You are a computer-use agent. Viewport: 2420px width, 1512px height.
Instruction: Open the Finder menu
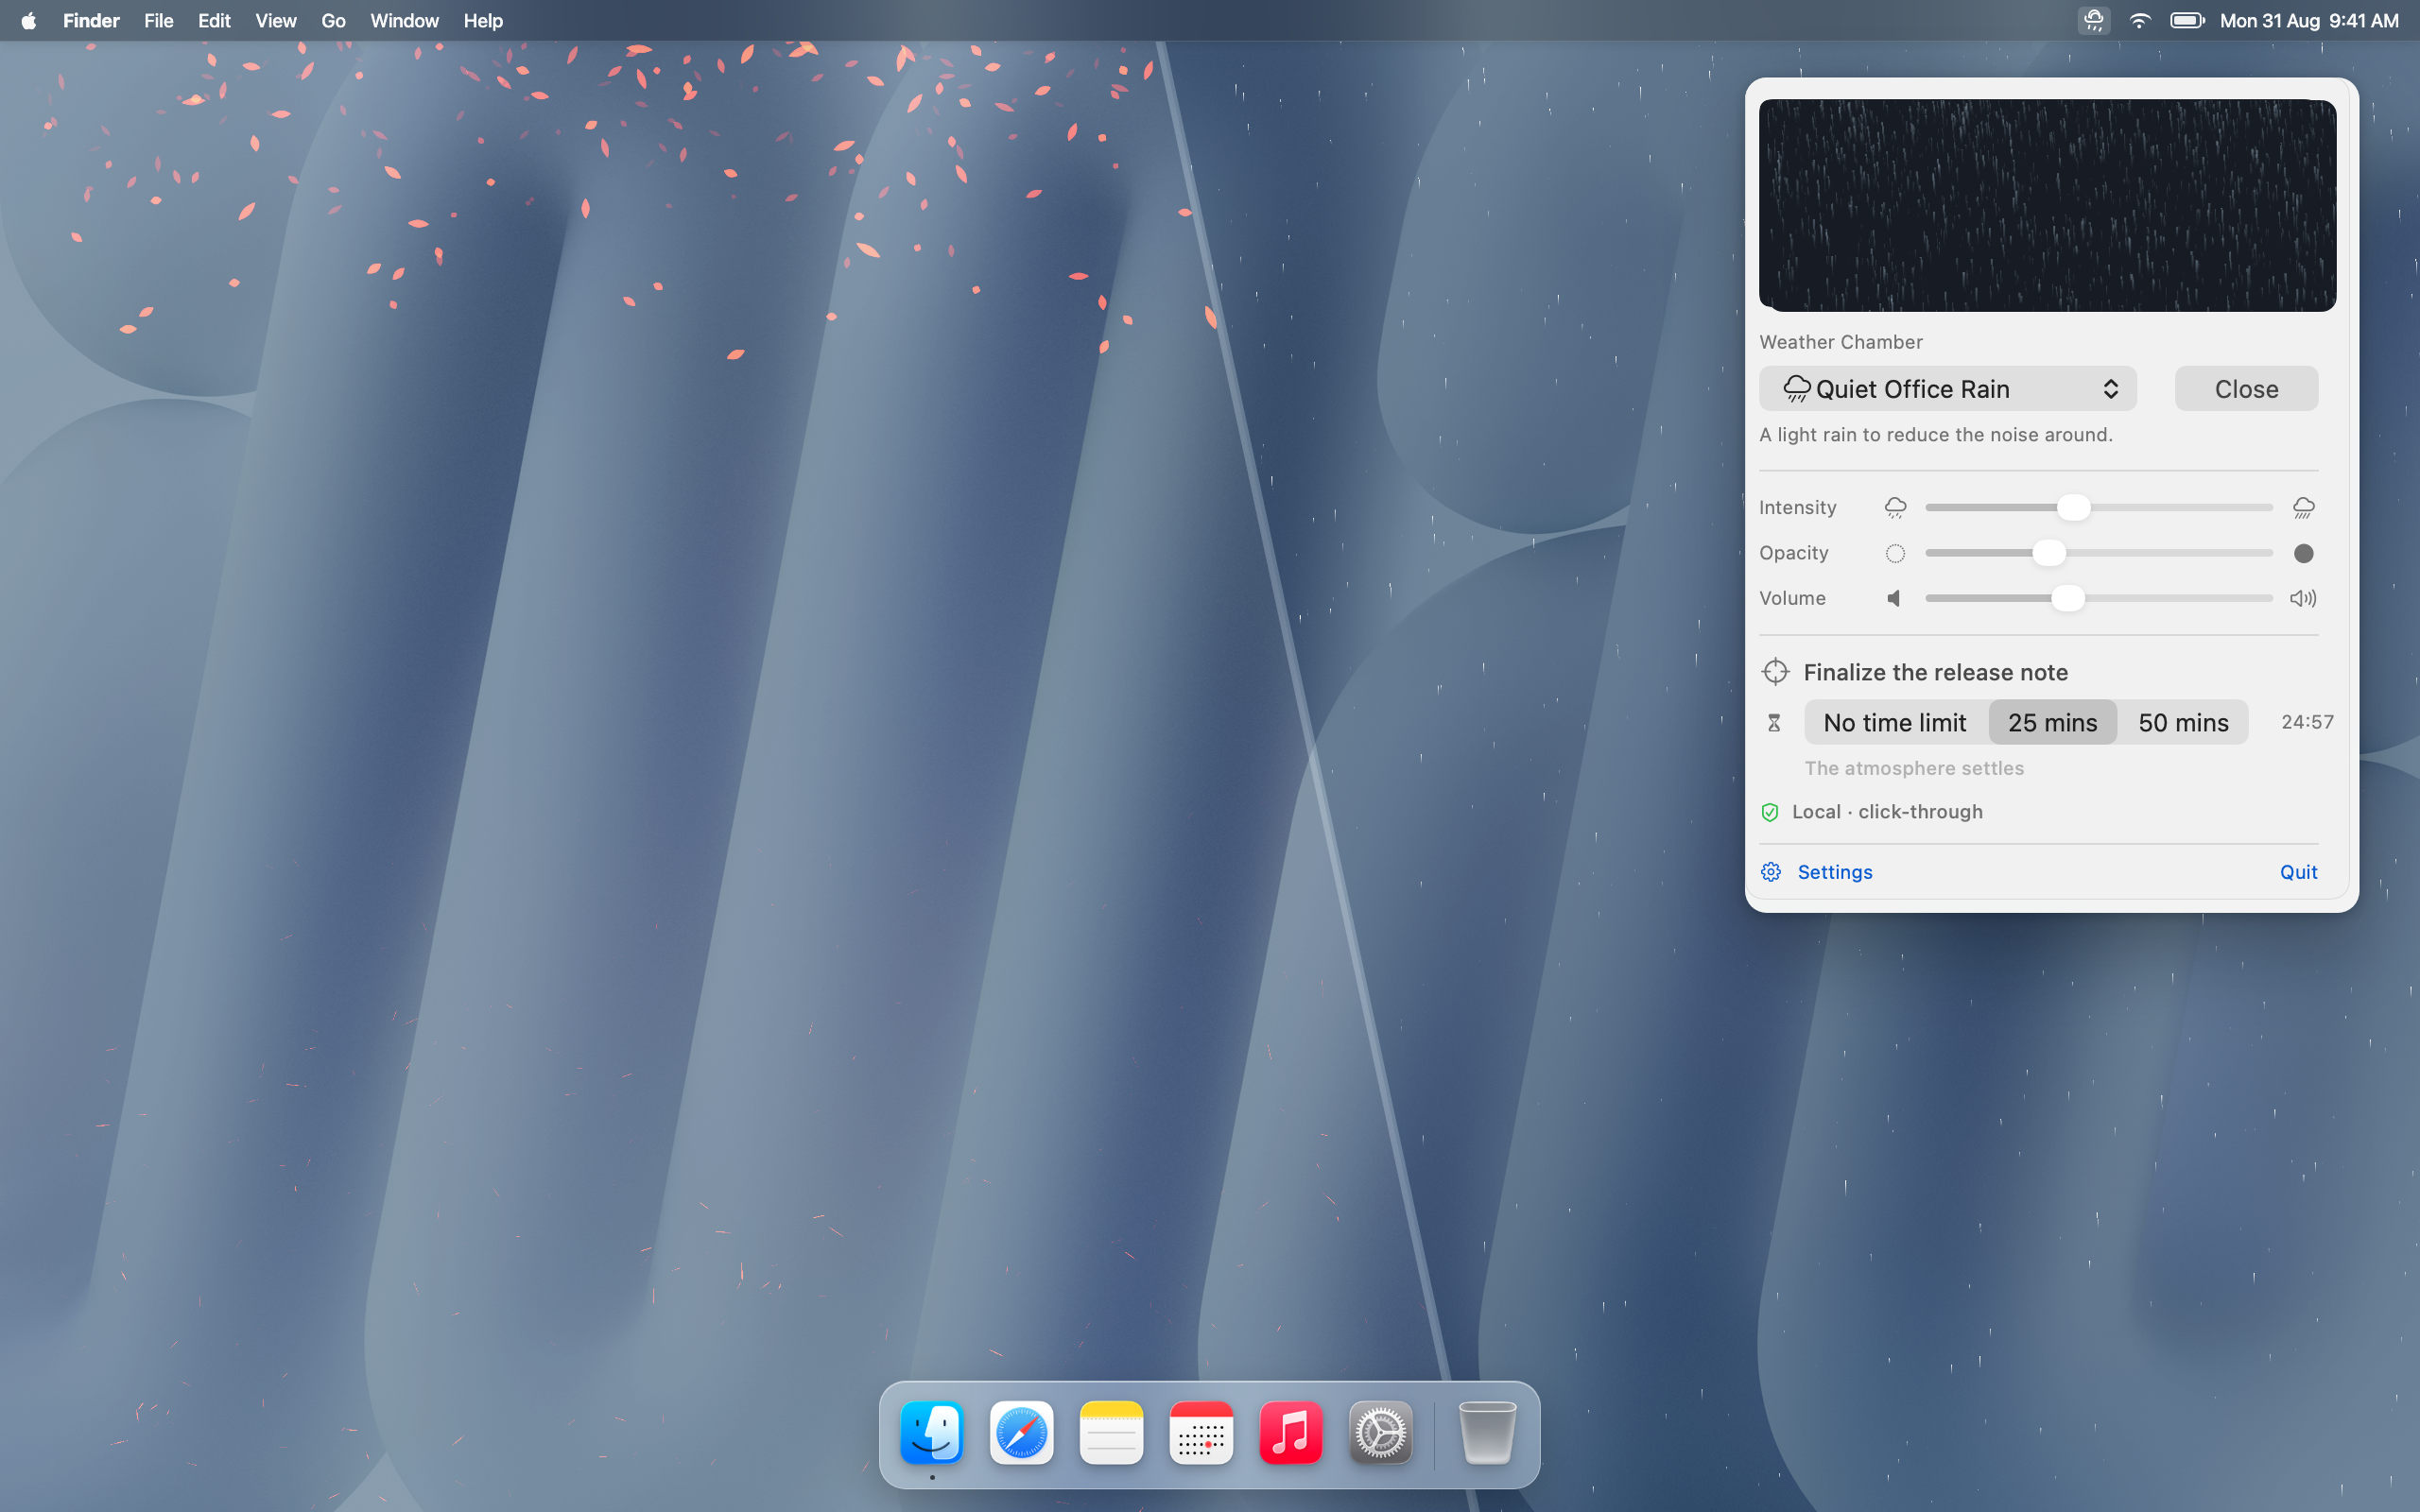(91, 20)
